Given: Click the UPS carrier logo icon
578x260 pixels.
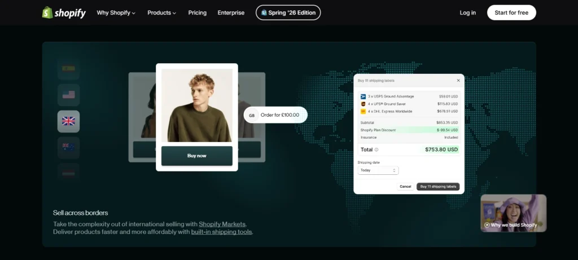Looking at the screenshot, I should pyautogui.click(x=363, y=104).
